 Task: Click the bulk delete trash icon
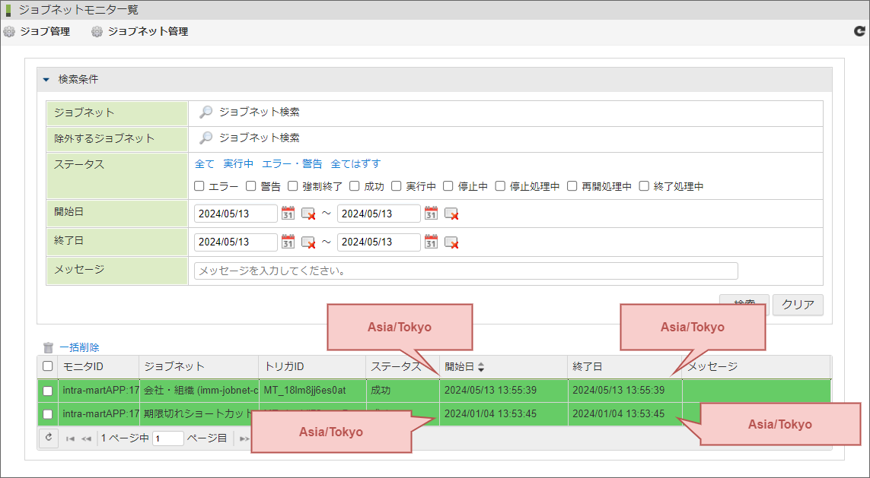49,347
